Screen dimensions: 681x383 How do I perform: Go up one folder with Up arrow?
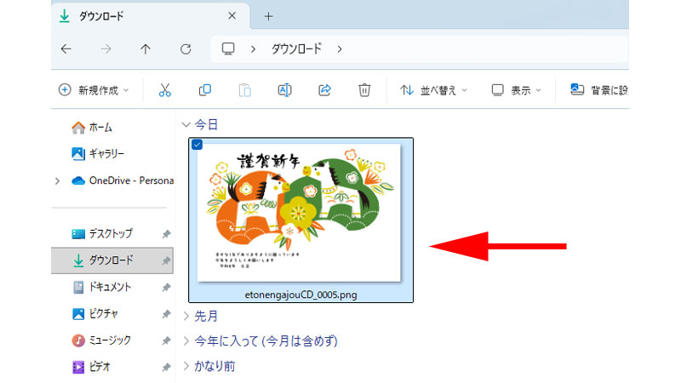(146, 49)
